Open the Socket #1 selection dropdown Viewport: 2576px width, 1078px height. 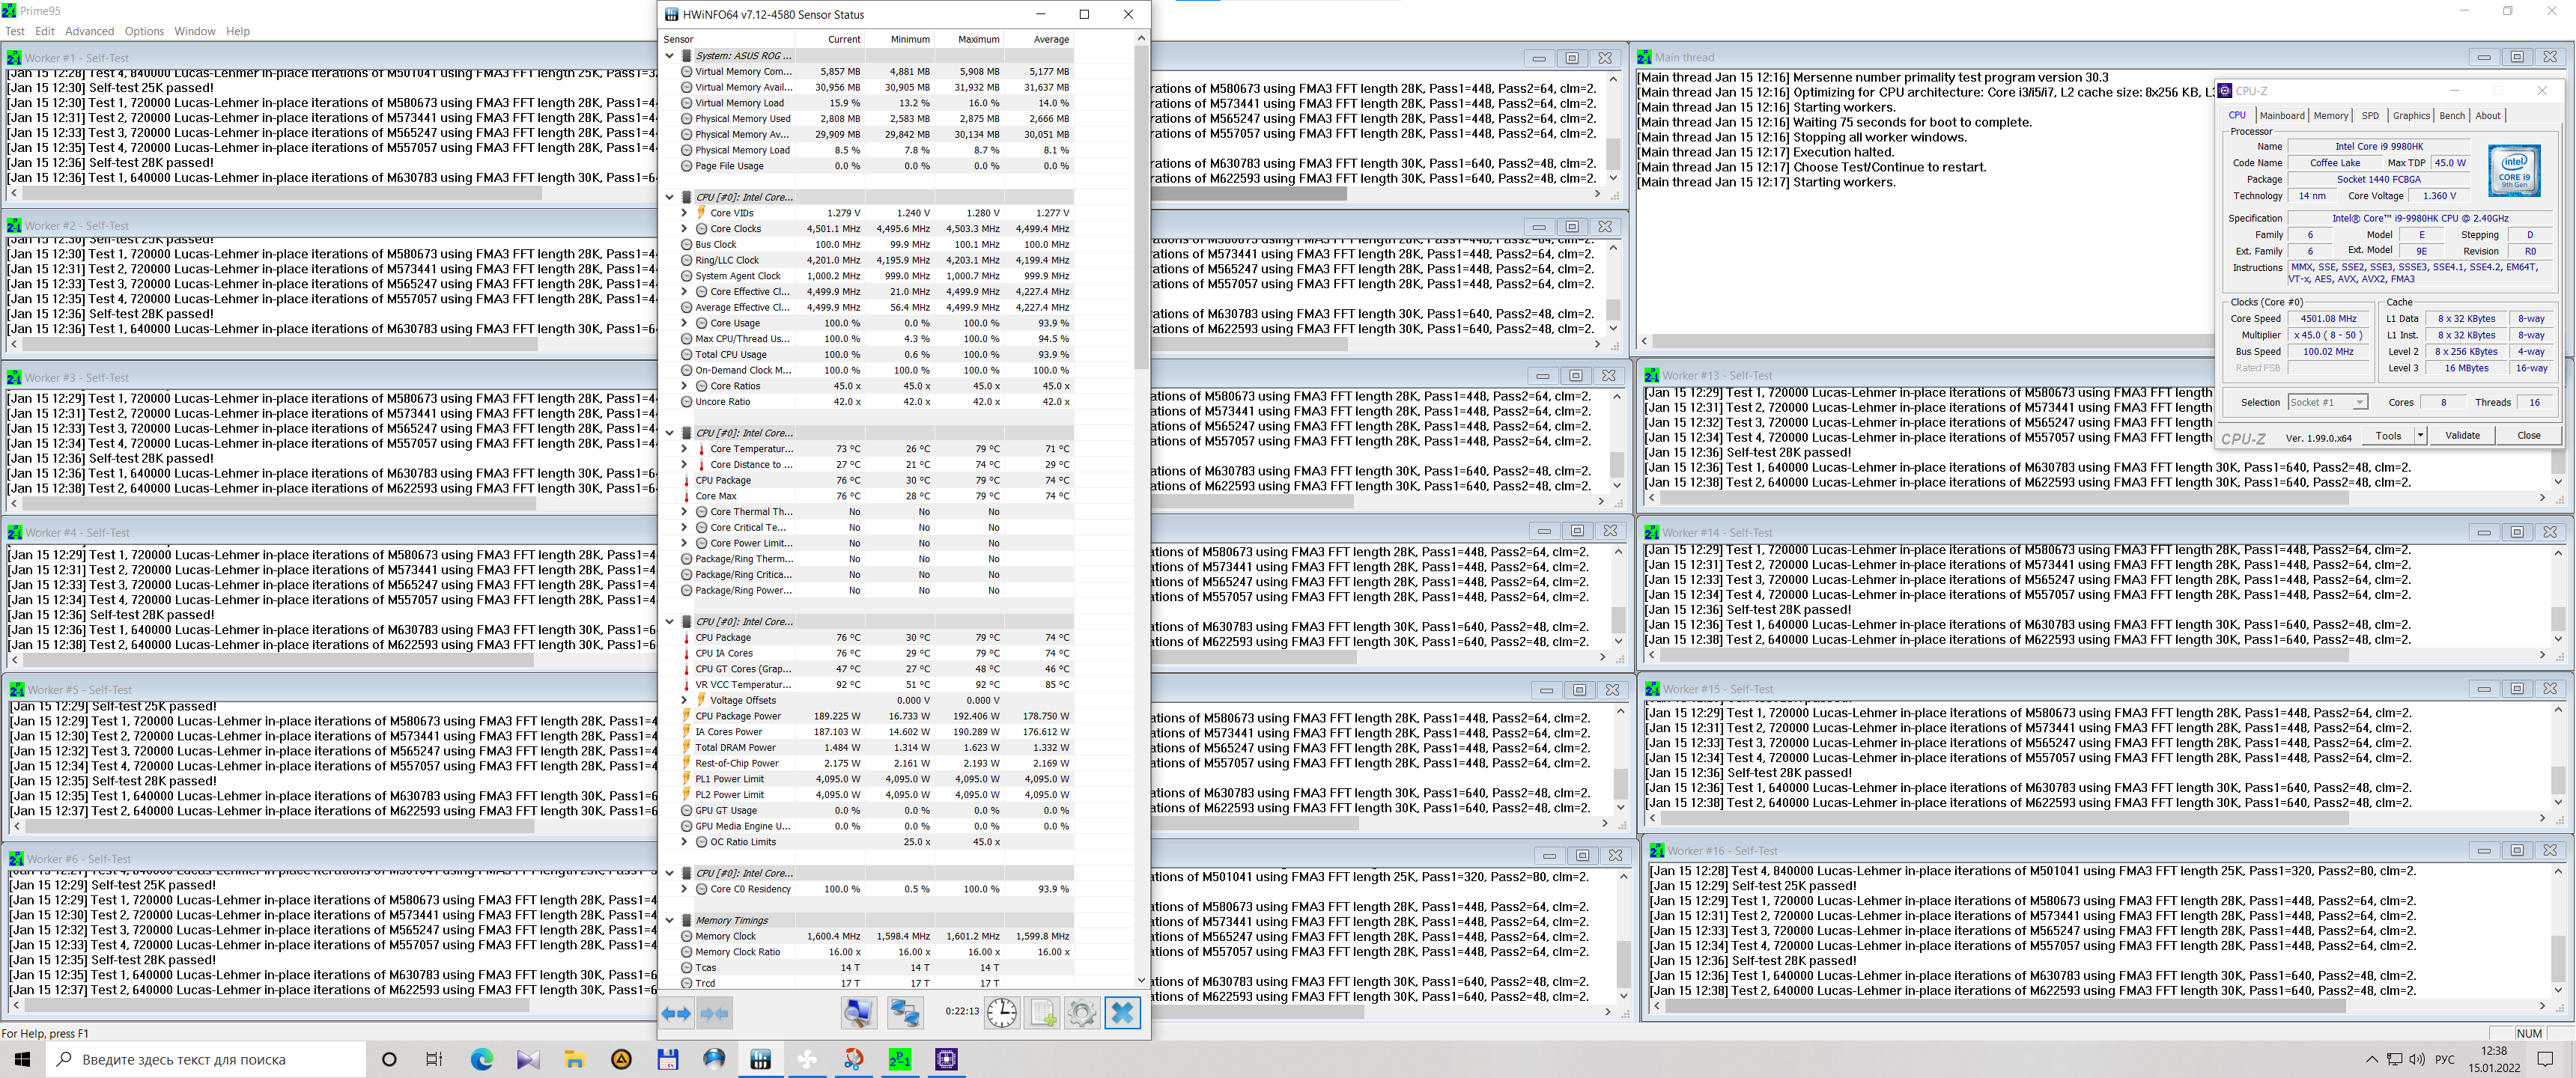2359,402
